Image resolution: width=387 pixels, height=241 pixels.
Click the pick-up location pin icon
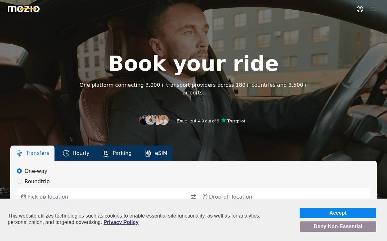(24, 196)
